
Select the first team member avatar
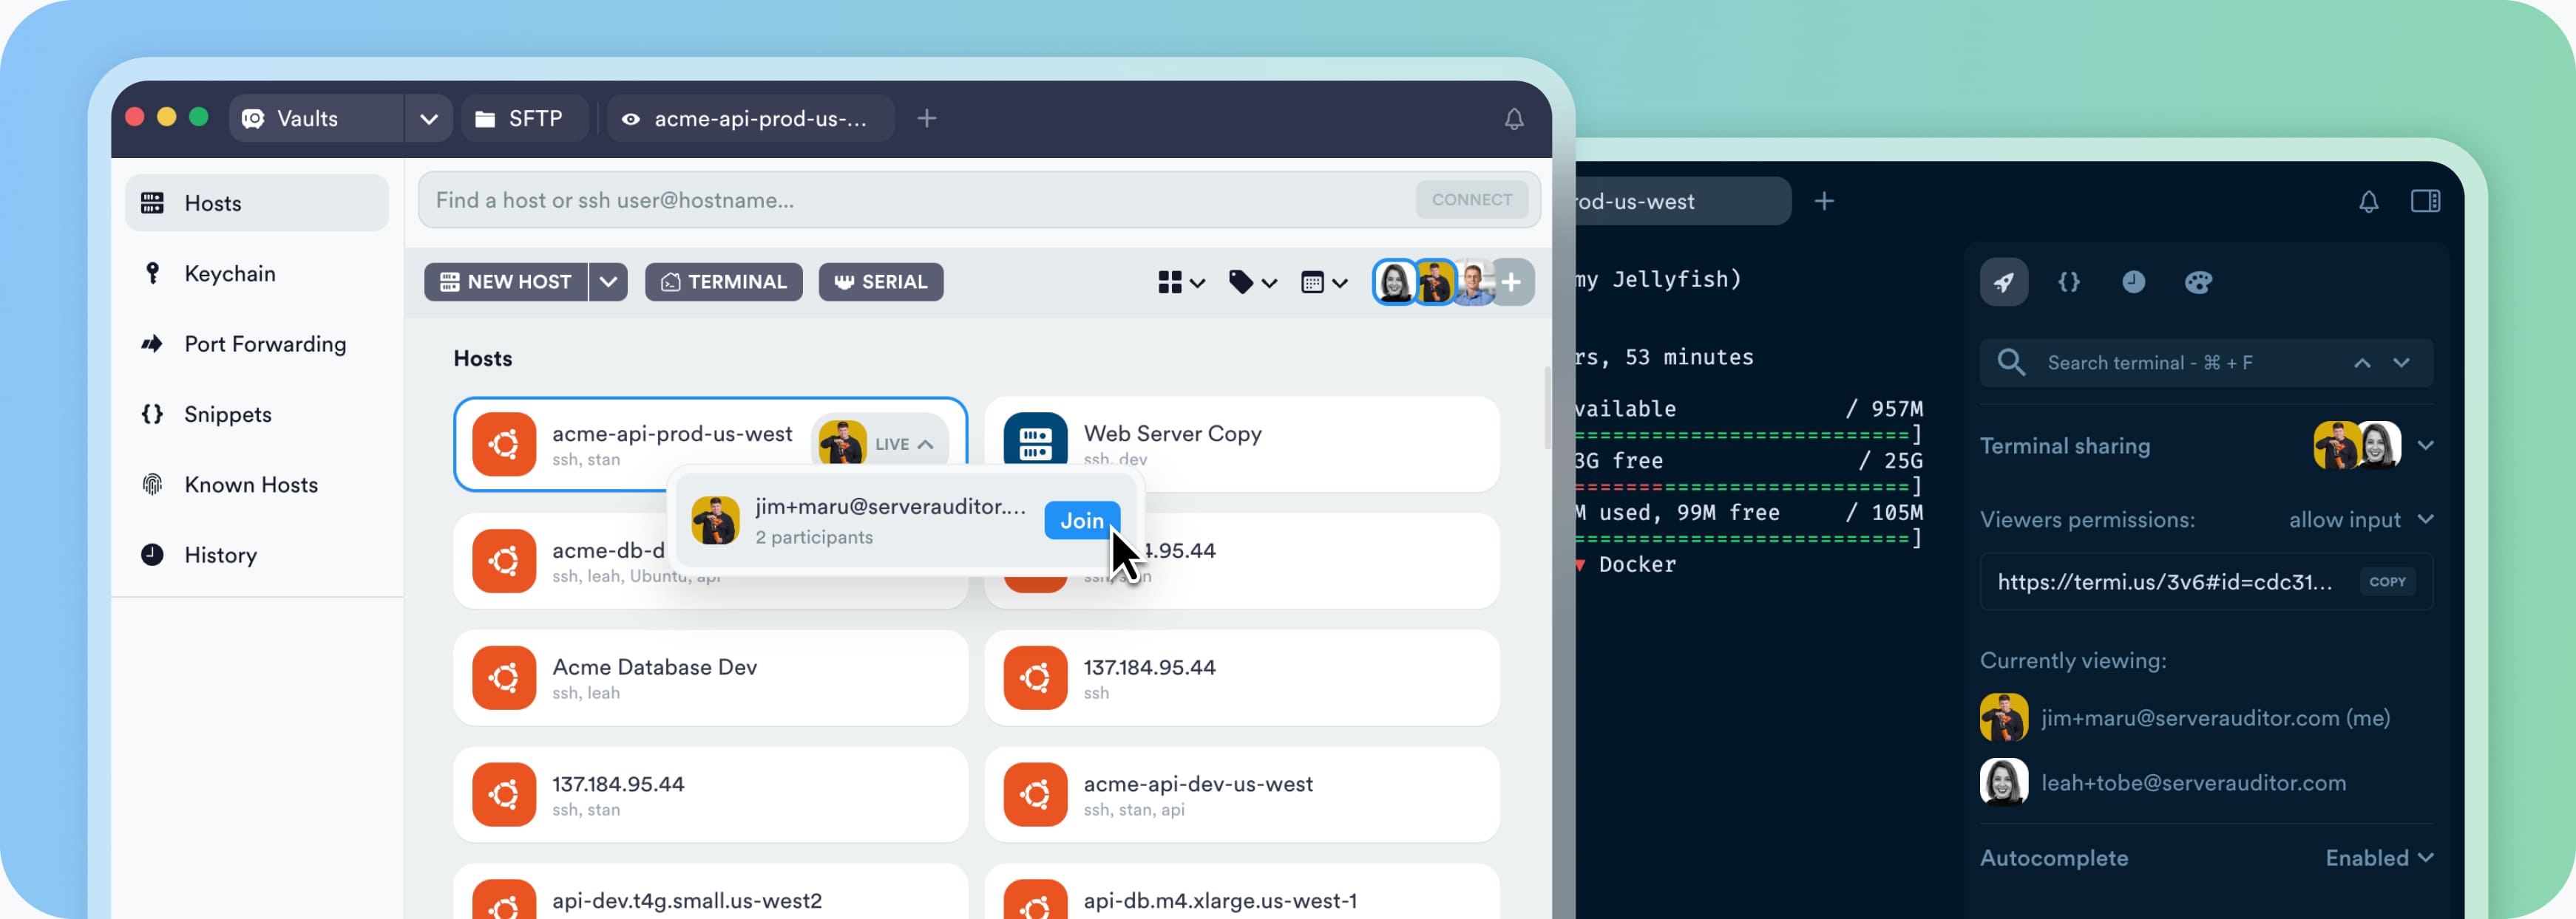coord(1394,283)
